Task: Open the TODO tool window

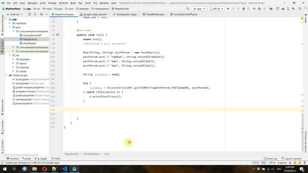Action: pos(56,159)
